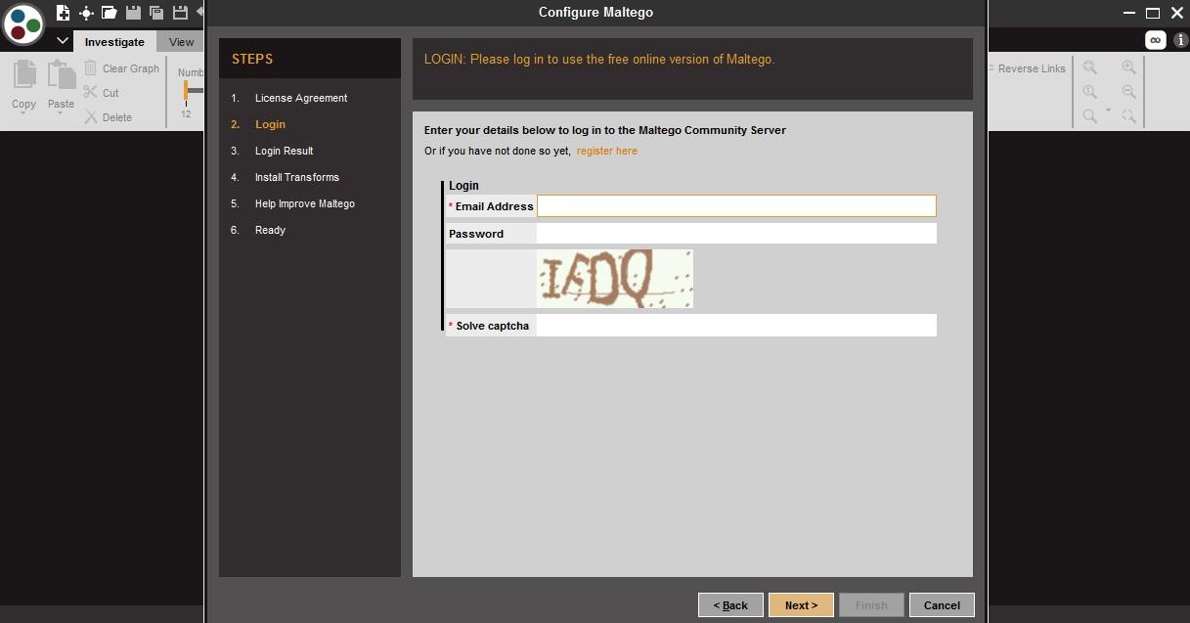Viewport: 1190px width, 623px height.
Task: Select the Install Transforms step
Action: point(297,177)
